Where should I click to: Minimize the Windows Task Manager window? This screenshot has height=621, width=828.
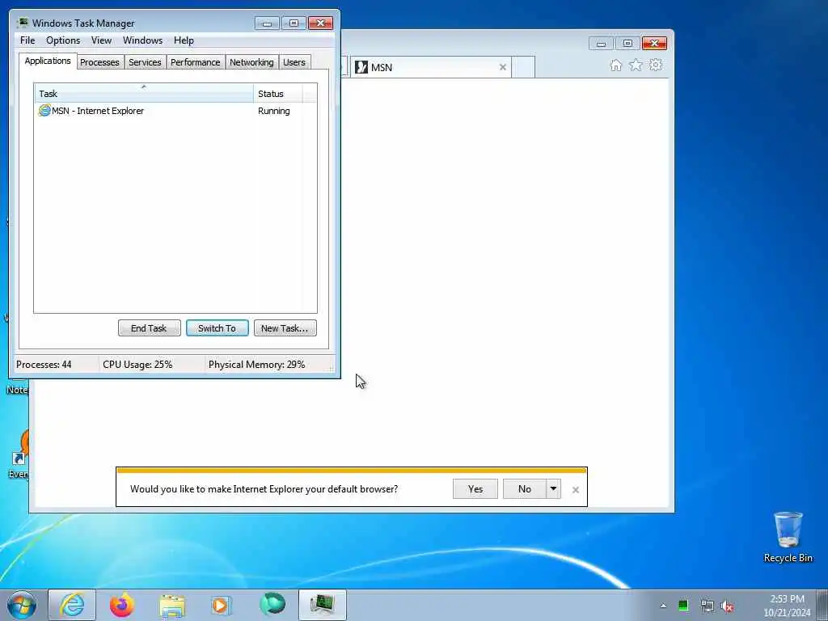click(267, 23)
